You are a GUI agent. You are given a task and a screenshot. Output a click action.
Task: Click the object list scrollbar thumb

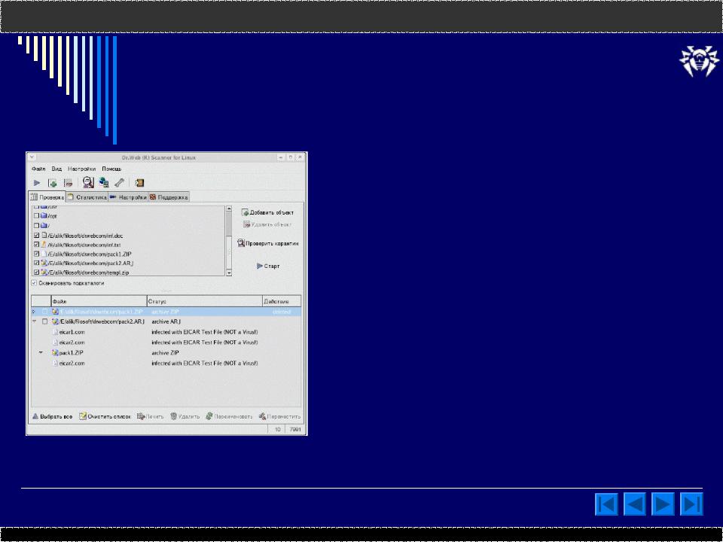pos(229,223)
